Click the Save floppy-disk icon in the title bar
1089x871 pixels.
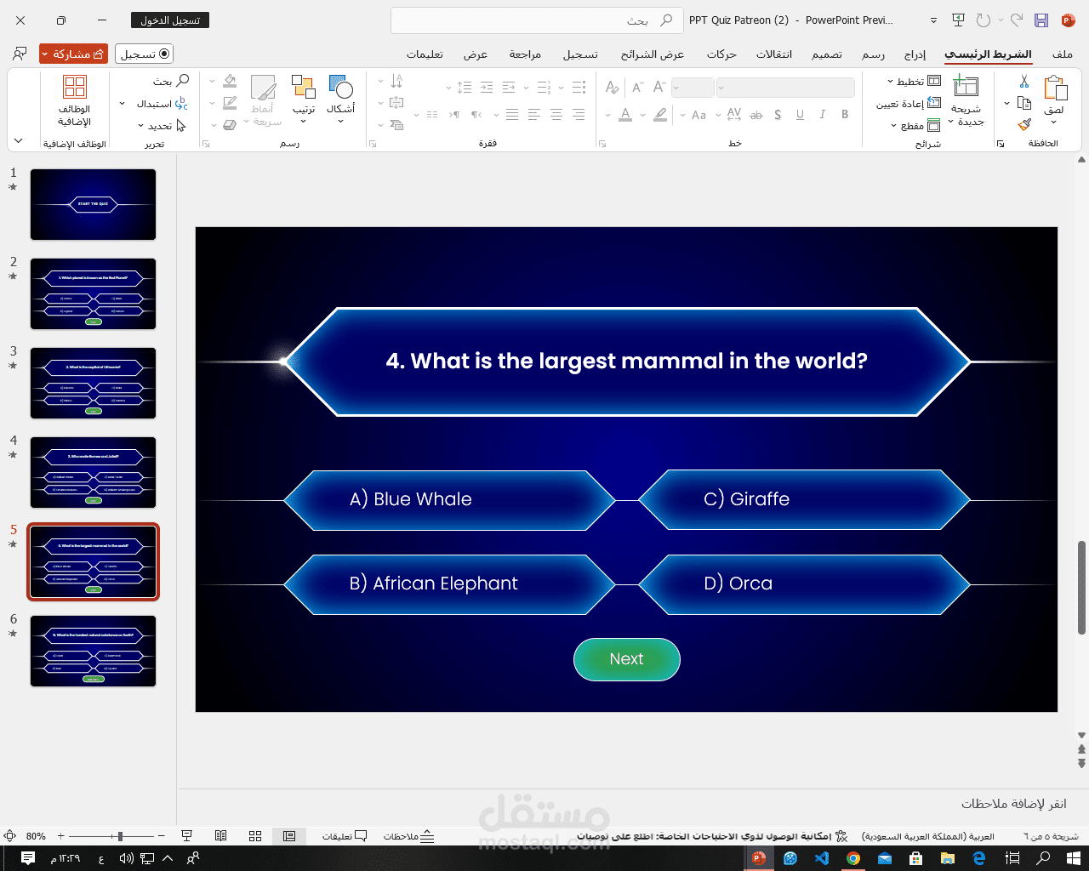1041,20
